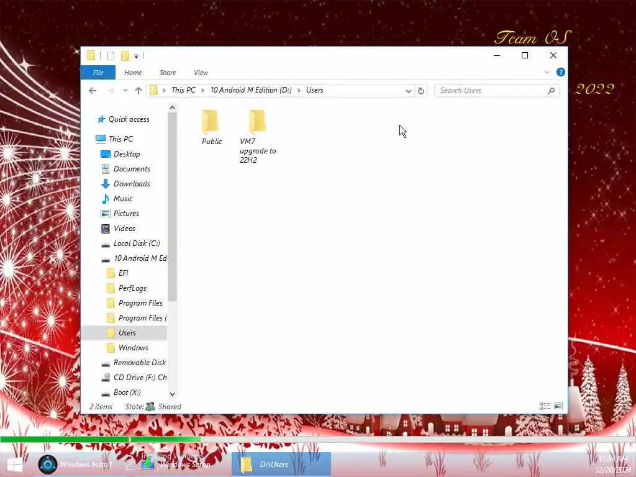Select CD Drive (F:) in sidebar
Screen dimensions: 636x477
[x=134, y=378]
